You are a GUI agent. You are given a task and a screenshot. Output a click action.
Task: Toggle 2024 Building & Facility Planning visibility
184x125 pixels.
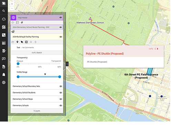coord(61,37)
